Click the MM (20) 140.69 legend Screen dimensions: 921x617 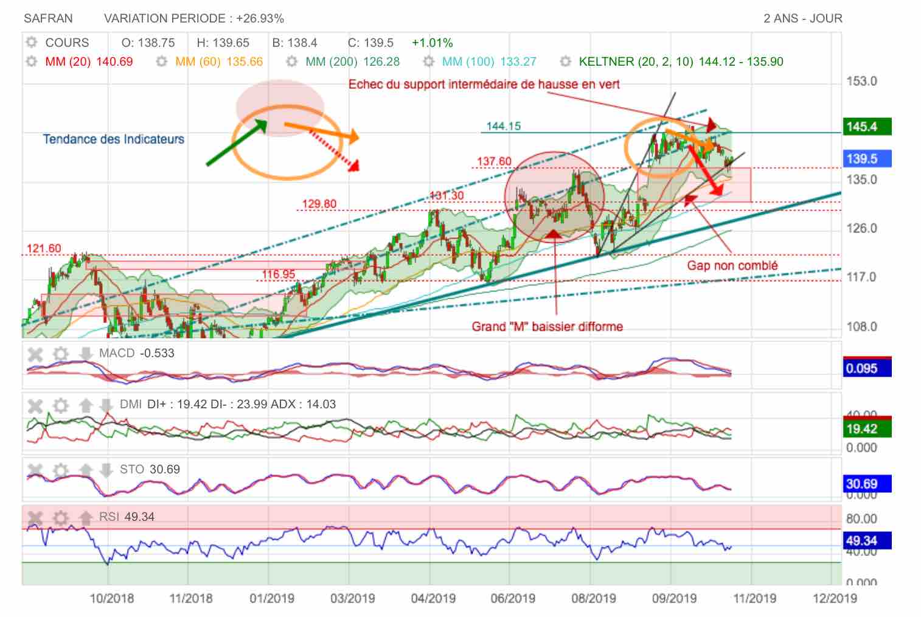[x=89, y=61]
